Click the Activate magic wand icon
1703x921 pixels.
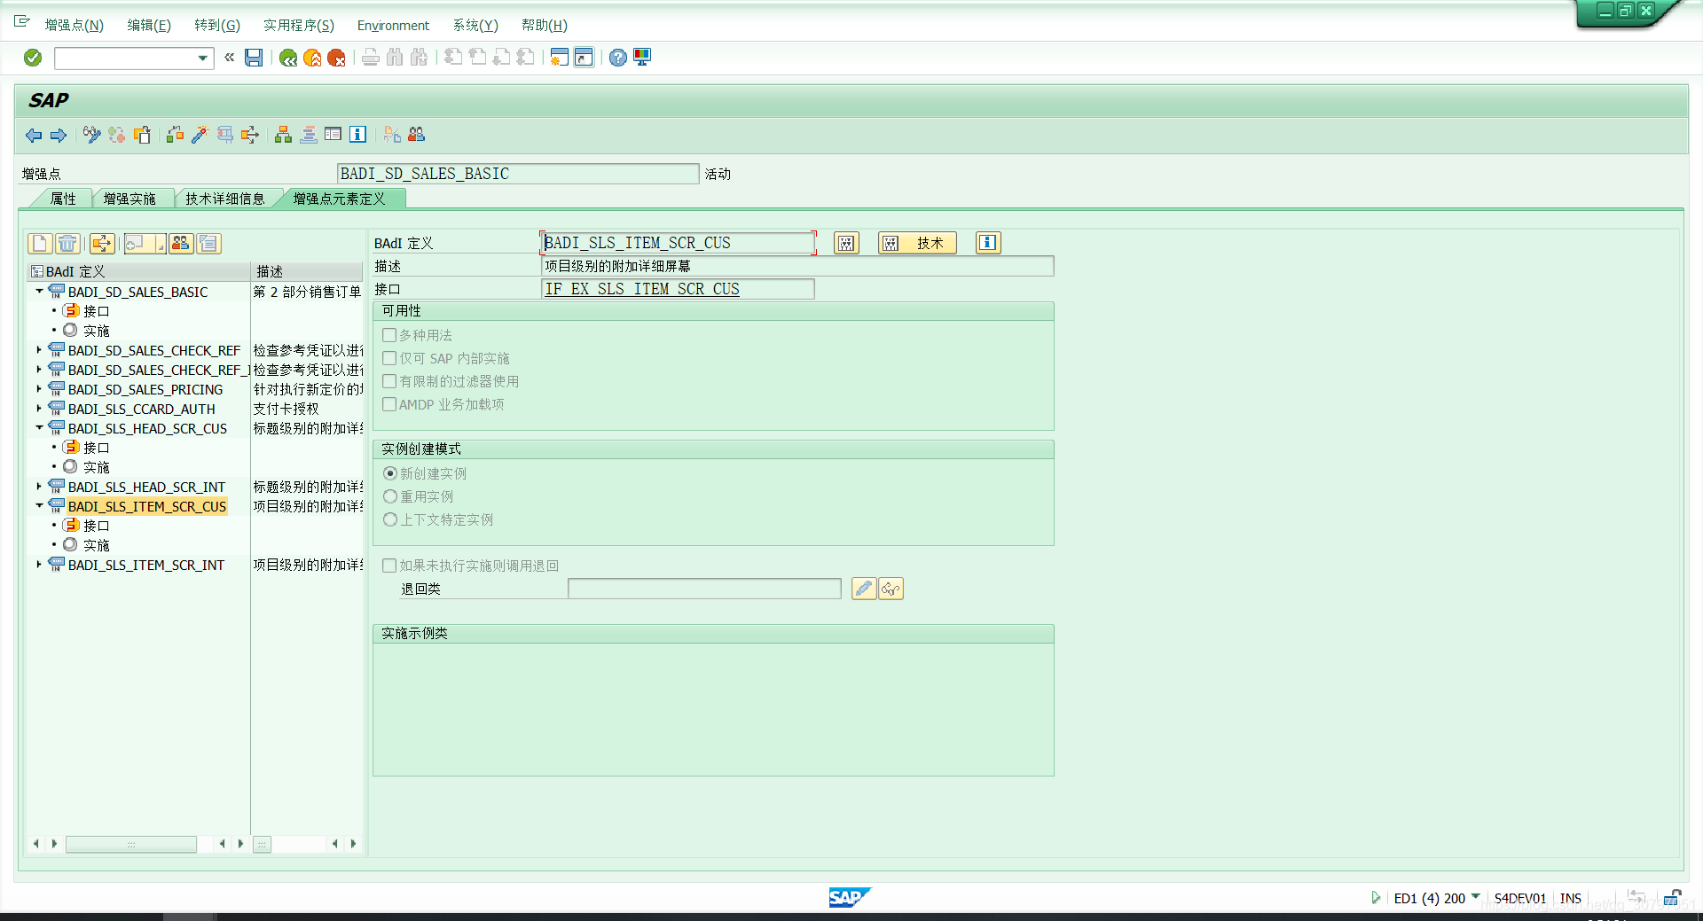200,135
